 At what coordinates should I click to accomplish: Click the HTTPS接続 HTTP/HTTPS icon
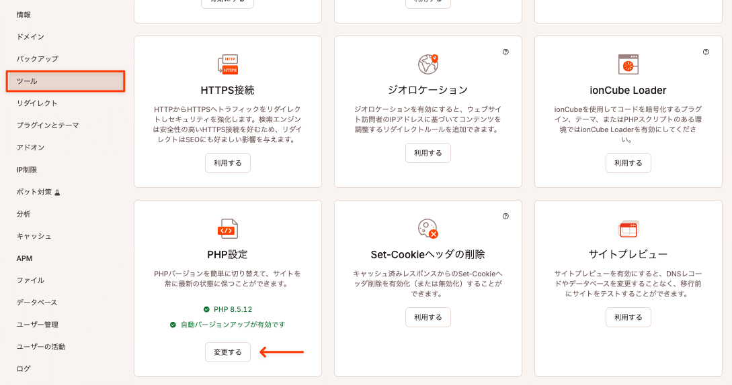coord(228,64)
